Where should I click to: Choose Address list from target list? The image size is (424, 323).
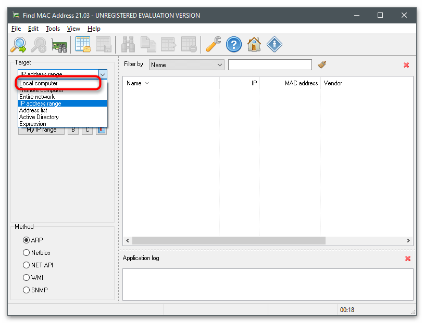(x=63, y=110)
